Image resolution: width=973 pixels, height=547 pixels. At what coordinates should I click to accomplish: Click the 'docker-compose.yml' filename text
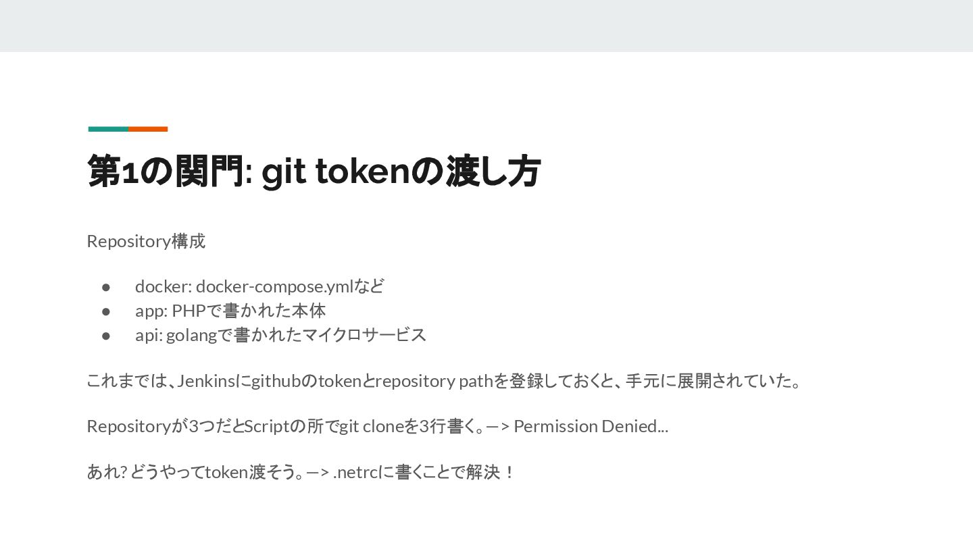[275, 286]
